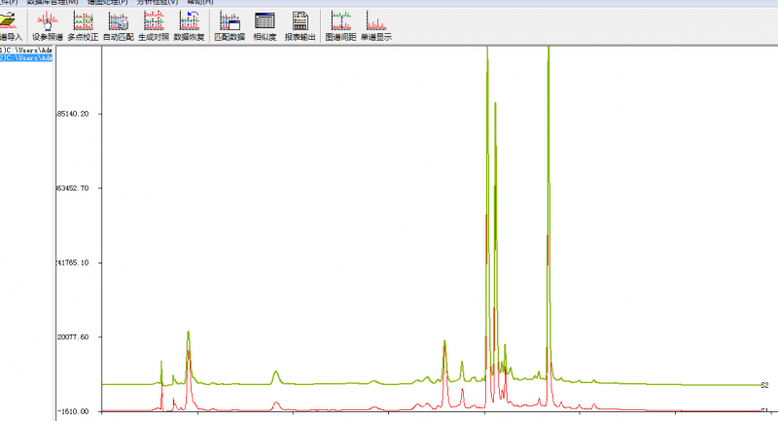Open the 数据库管理(M) menu
Image resolution: width=778 pixels, height=421 pixels.
click(x=53, y=2)
